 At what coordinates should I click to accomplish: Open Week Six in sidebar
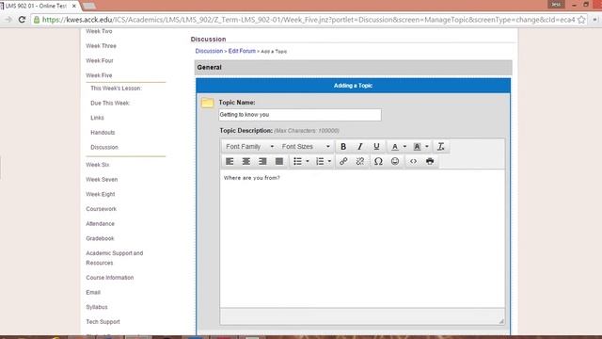click(98, 165)
